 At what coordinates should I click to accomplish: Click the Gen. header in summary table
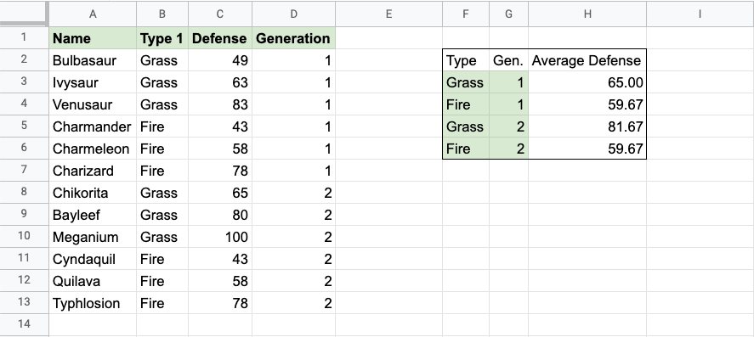[x=508, y=60]
